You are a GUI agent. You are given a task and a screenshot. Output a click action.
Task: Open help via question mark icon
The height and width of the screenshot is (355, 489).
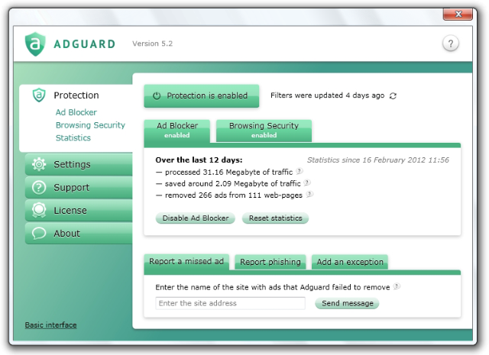450,44
